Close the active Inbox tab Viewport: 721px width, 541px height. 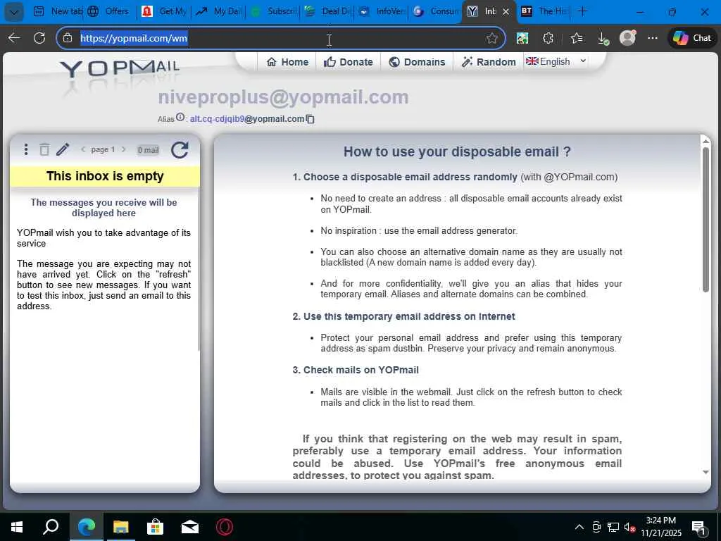pos(506,12)
